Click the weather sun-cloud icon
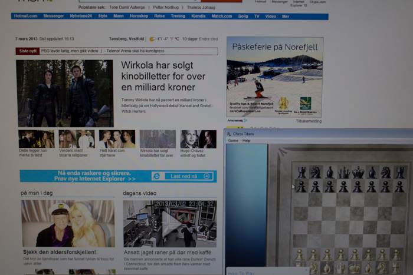 pos(152,39)
